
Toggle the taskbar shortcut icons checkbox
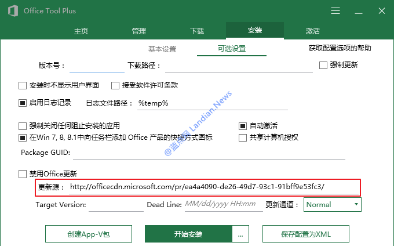click(23, 138)
